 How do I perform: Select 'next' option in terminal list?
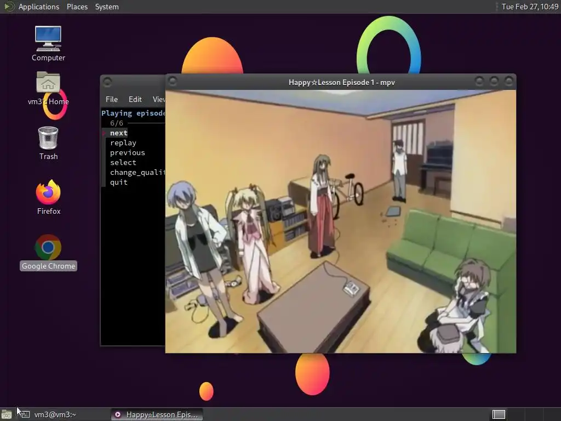[x=118, y=133]
